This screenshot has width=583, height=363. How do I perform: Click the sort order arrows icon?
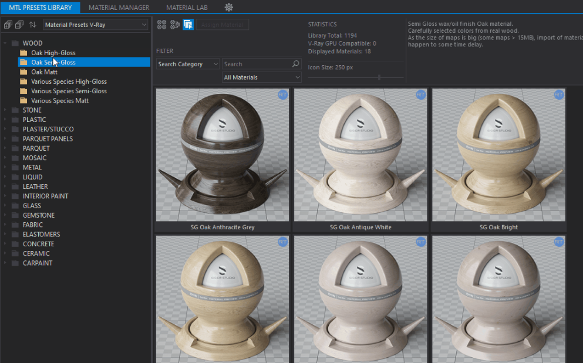(33, 25)
